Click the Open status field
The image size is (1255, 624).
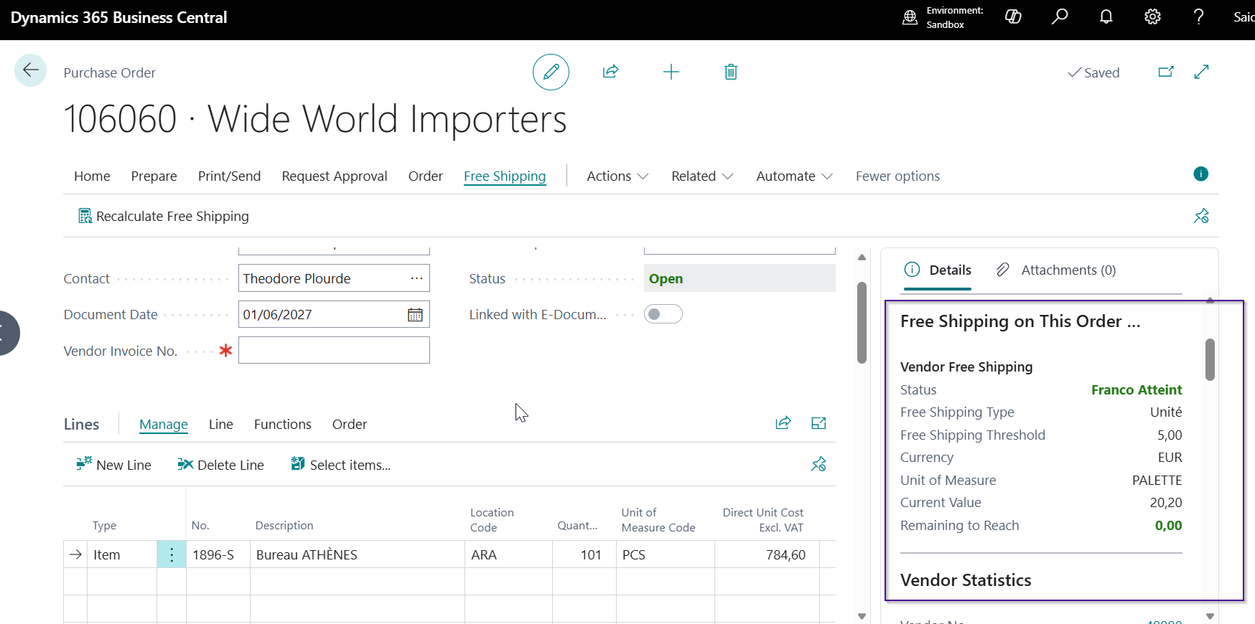coord(740,278)
